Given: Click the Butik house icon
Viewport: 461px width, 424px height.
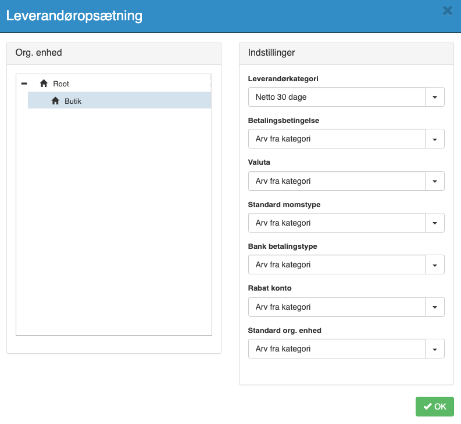Looking at the screenshot, I should [x=55, y=101].
